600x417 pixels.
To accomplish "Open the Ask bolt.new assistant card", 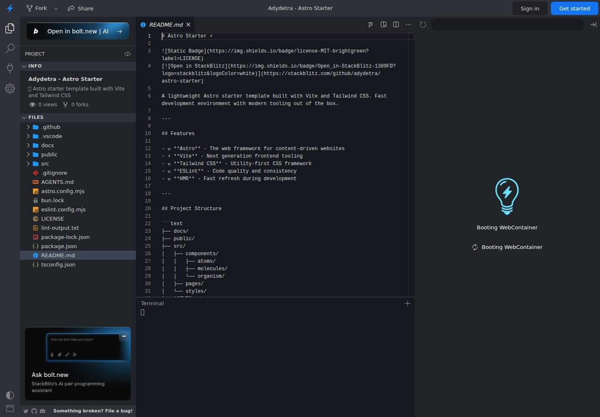I will [x=78, y=364].
